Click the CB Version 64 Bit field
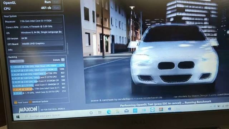The image size is (229, 129). pos(42,38)
